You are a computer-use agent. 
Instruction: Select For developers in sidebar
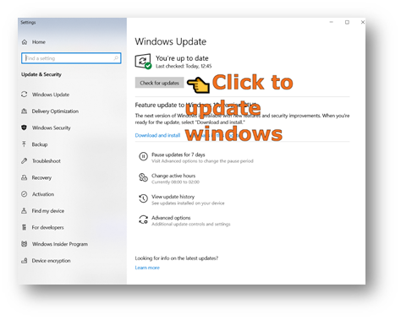tap(47, 227)
